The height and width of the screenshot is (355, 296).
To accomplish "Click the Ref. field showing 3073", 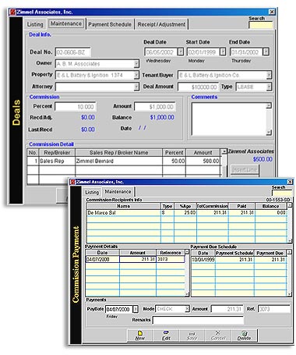I will pyautogui.click(x=274, y=309).
